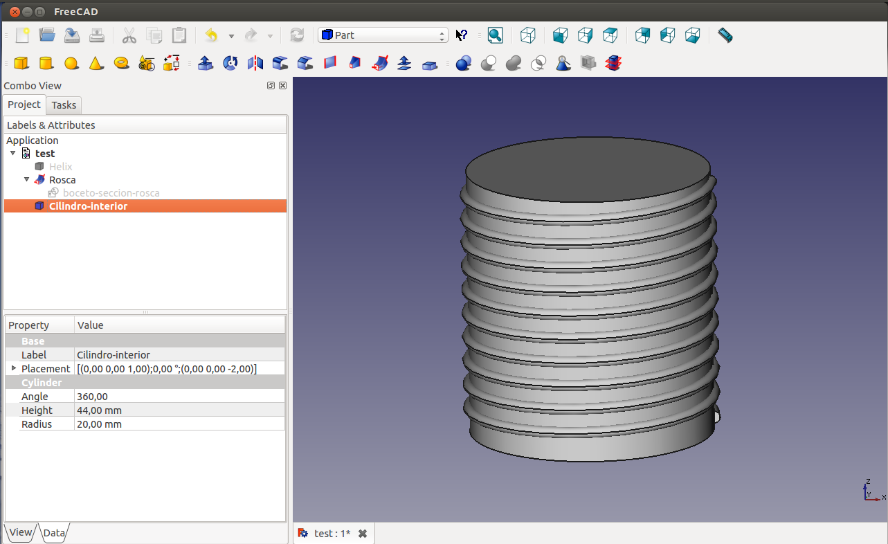Select the Extrude tool

(x=205, y=64)
